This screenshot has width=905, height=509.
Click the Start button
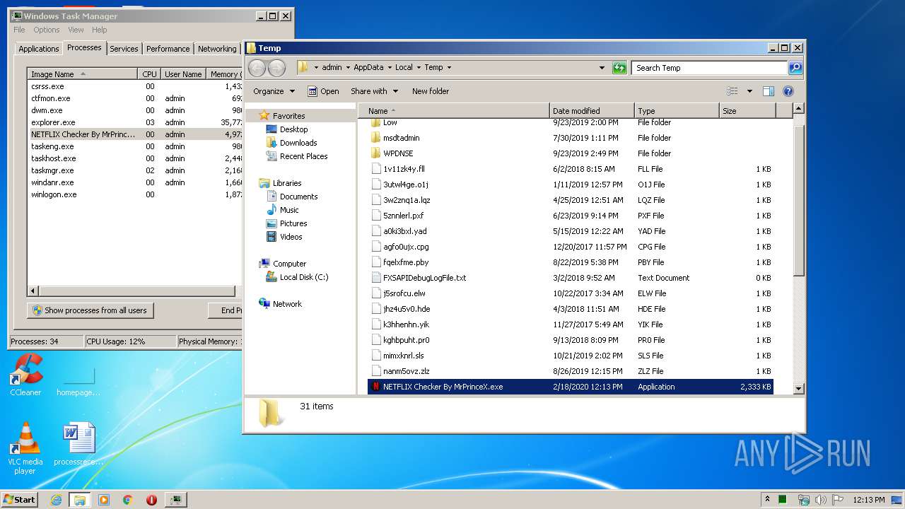[x=19, y=500]
